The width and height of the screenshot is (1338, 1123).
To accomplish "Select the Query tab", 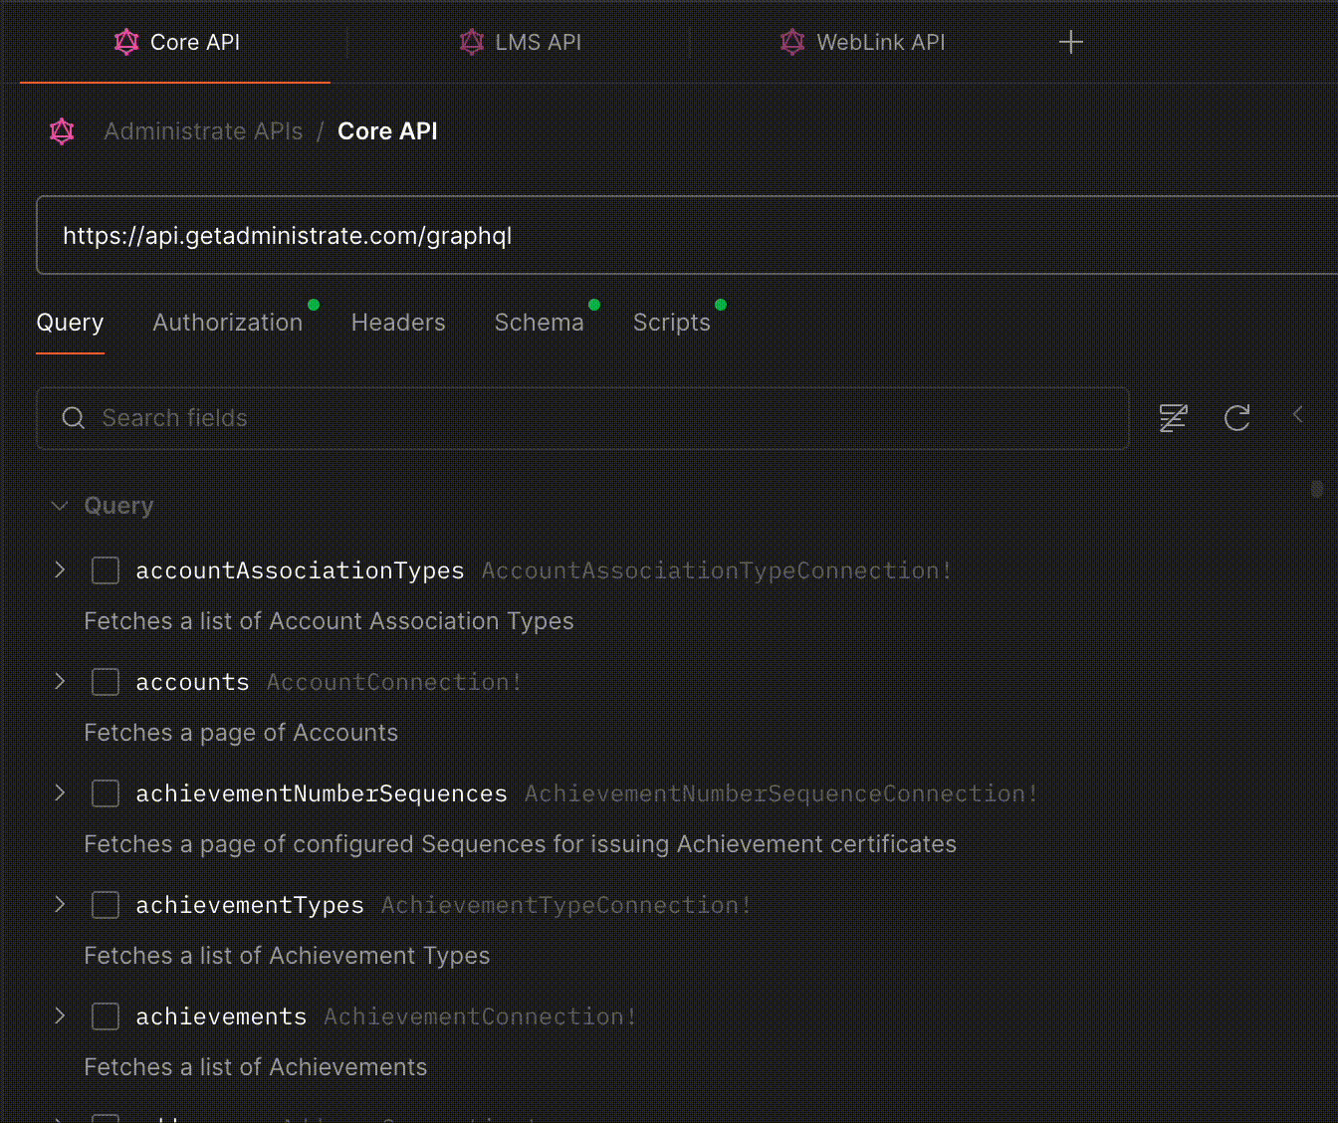I will pyautogui.click(x=70, y=323).
